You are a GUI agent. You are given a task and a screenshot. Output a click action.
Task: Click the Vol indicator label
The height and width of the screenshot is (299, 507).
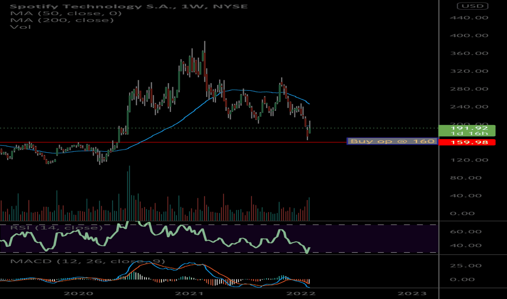20,27
